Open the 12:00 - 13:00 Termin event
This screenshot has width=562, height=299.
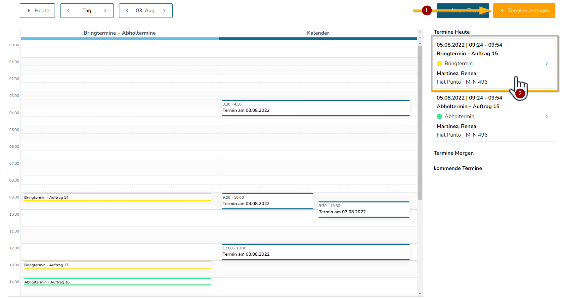click(316, 252)
